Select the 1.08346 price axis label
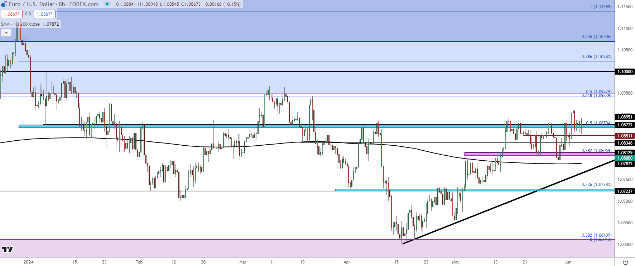Viewport: 635px width, 266px height. pyautogui.click(x=625, y=143)
